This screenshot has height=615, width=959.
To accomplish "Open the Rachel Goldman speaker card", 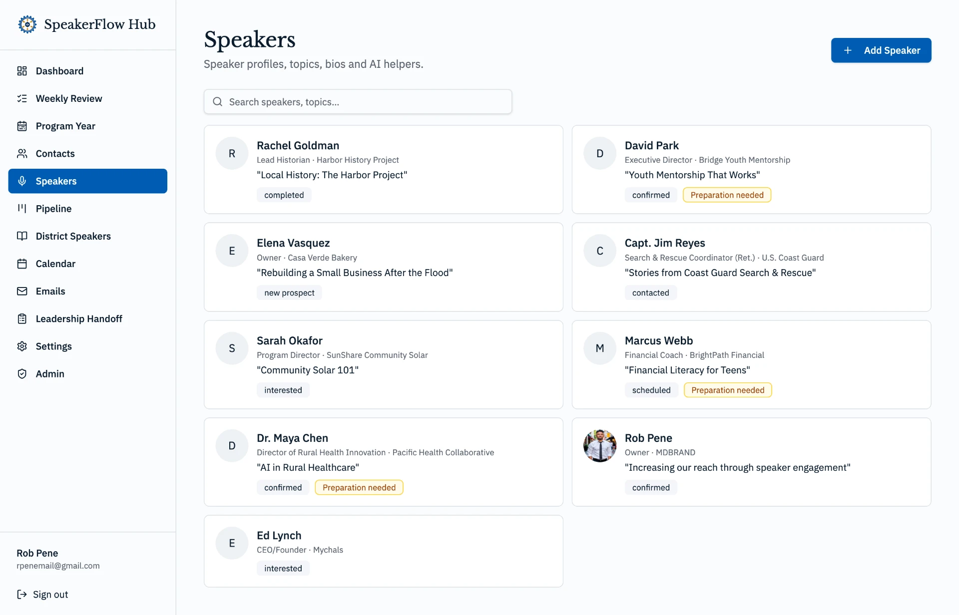I will tap(384, 169).
